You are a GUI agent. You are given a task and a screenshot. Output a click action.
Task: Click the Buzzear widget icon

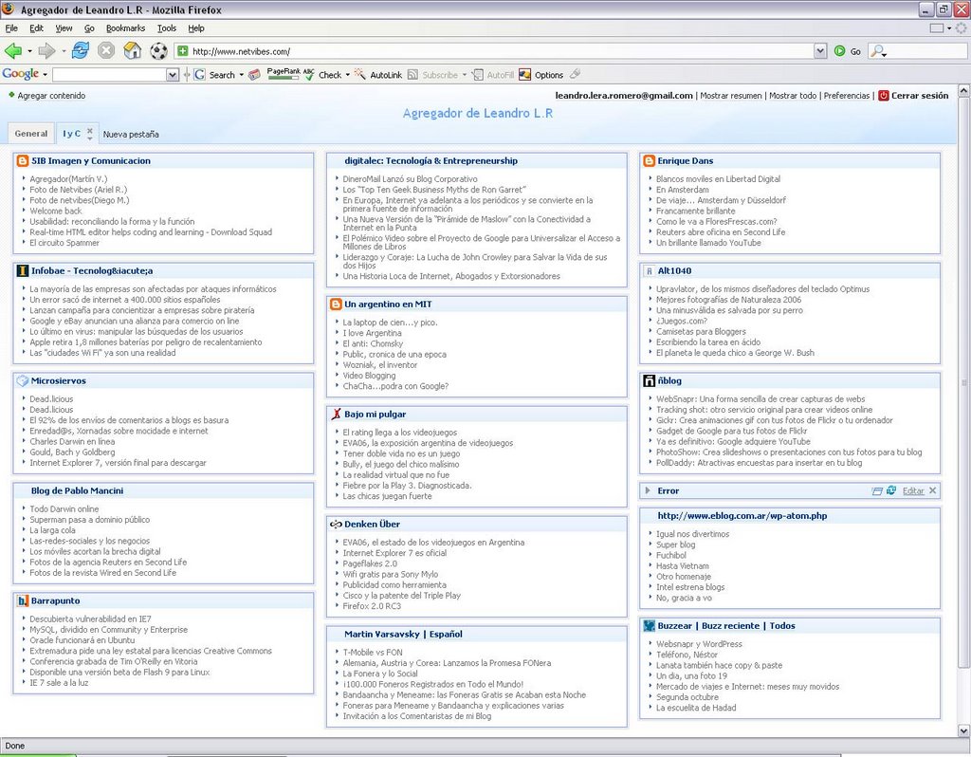(649, 626)
